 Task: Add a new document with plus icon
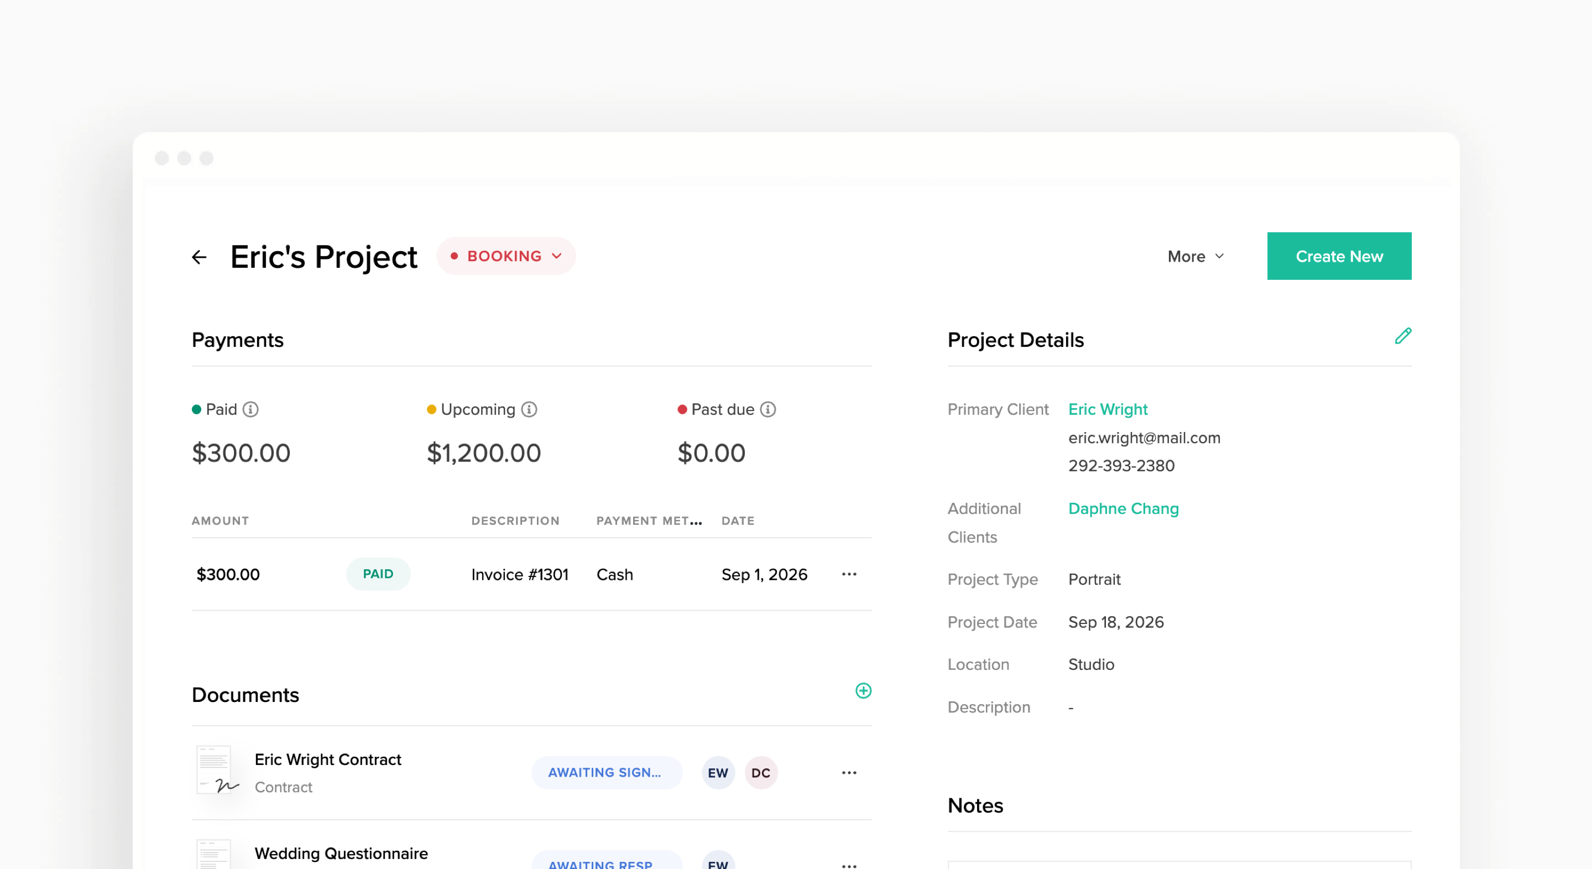(863, 690)
